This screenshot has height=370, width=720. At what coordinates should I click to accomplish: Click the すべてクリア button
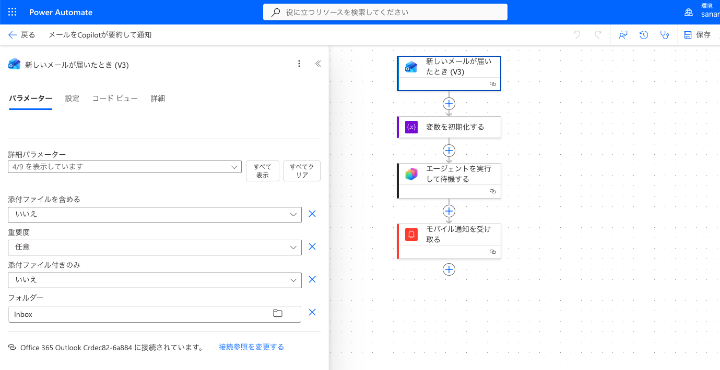point(302,171)
